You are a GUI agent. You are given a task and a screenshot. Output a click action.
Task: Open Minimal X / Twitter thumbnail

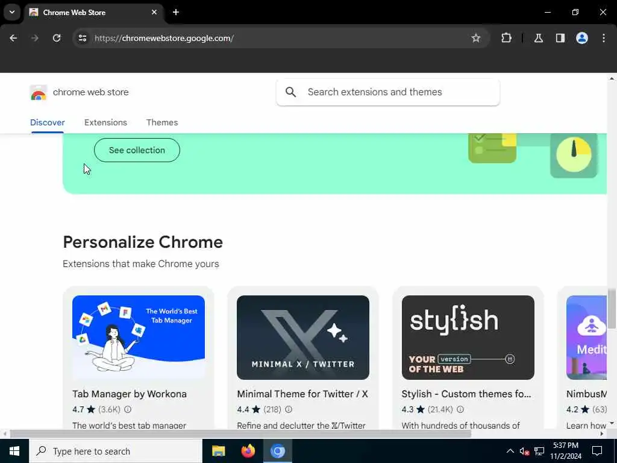click(303, 338)
